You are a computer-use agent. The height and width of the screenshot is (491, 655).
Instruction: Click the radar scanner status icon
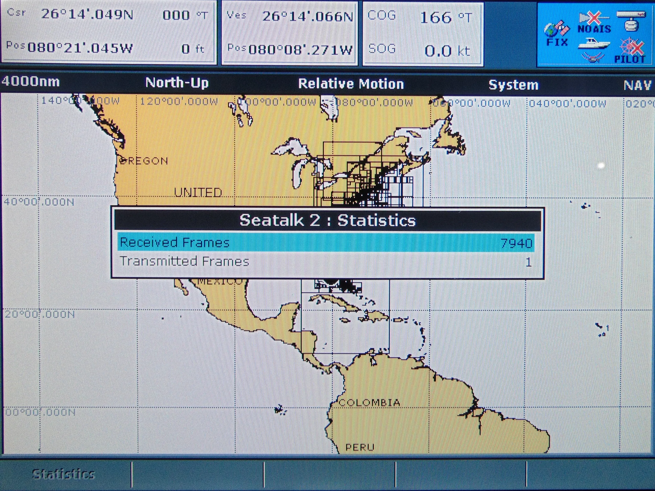point(631,21)
